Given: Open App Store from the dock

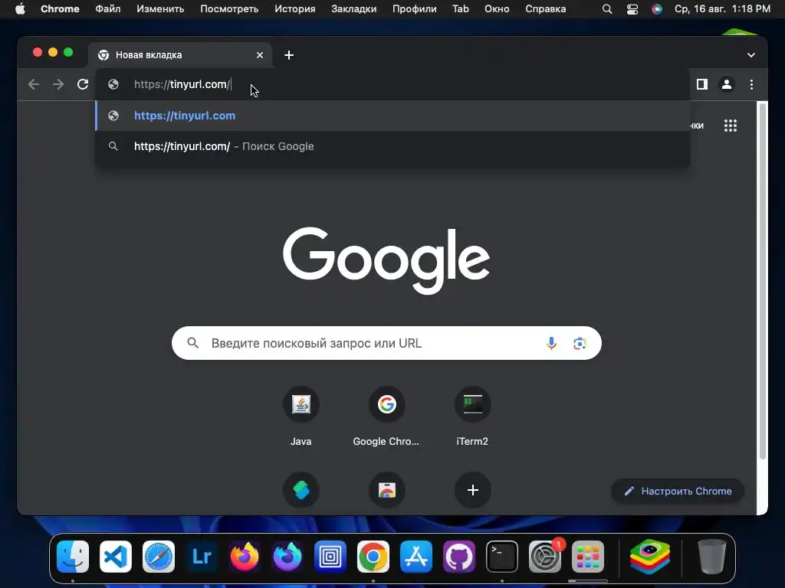Looking at the screenshot, I should click(x=416, y=557).
